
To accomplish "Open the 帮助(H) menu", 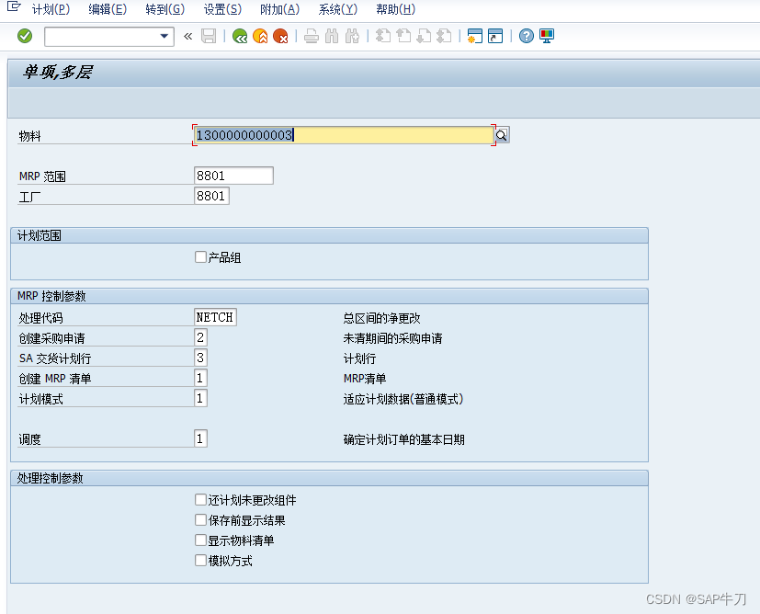I will [x=395, y=9].
